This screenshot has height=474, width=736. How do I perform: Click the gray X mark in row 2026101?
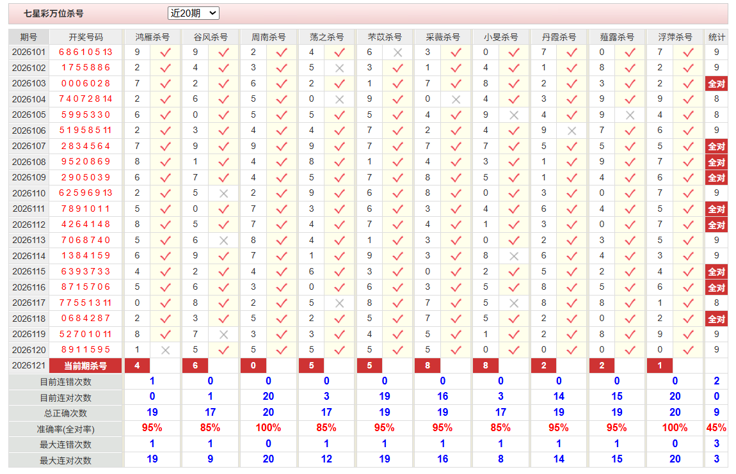point(397,52)
